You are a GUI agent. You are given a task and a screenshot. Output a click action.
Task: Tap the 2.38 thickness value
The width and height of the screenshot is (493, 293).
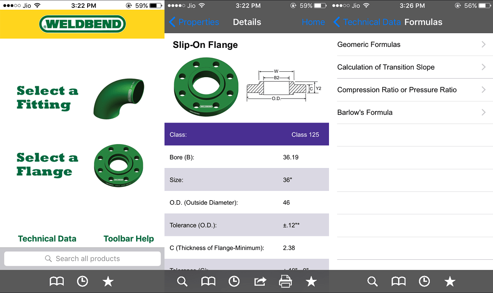click(289, 248)
